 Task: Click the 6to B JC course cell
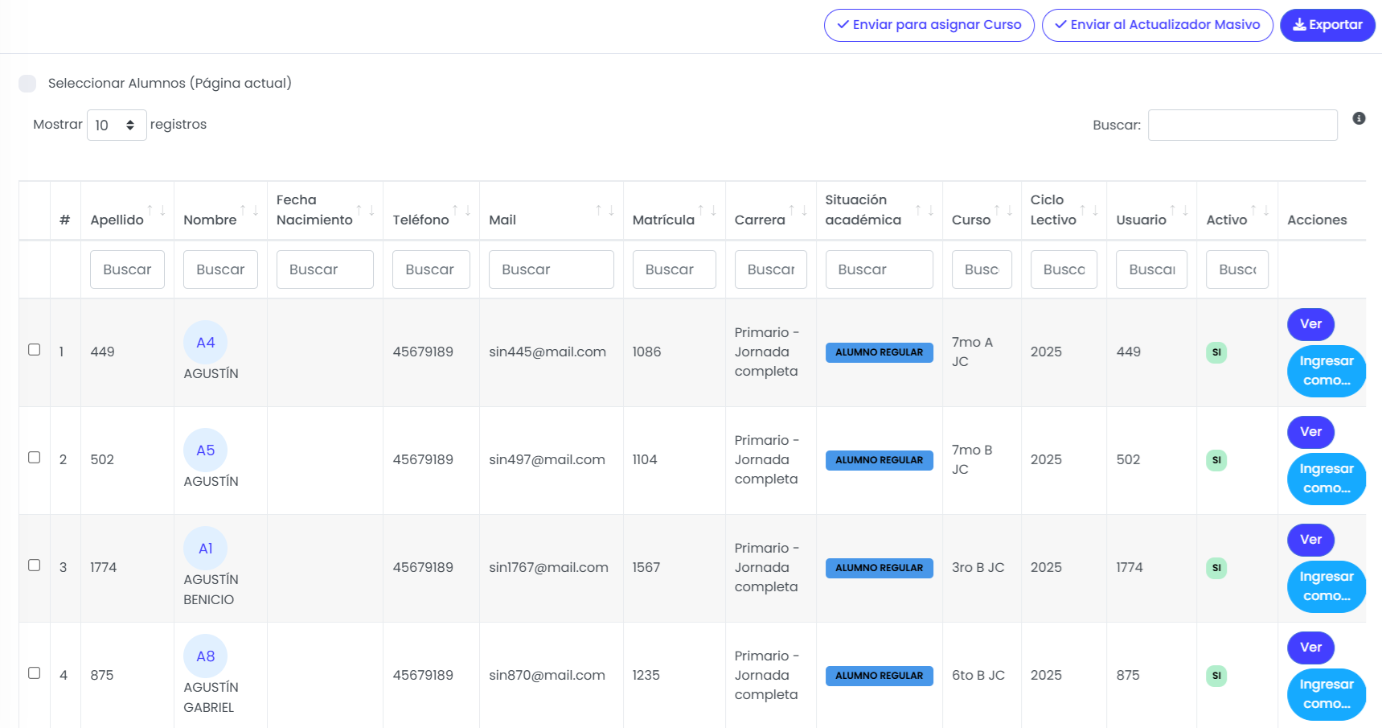[978, 675]
